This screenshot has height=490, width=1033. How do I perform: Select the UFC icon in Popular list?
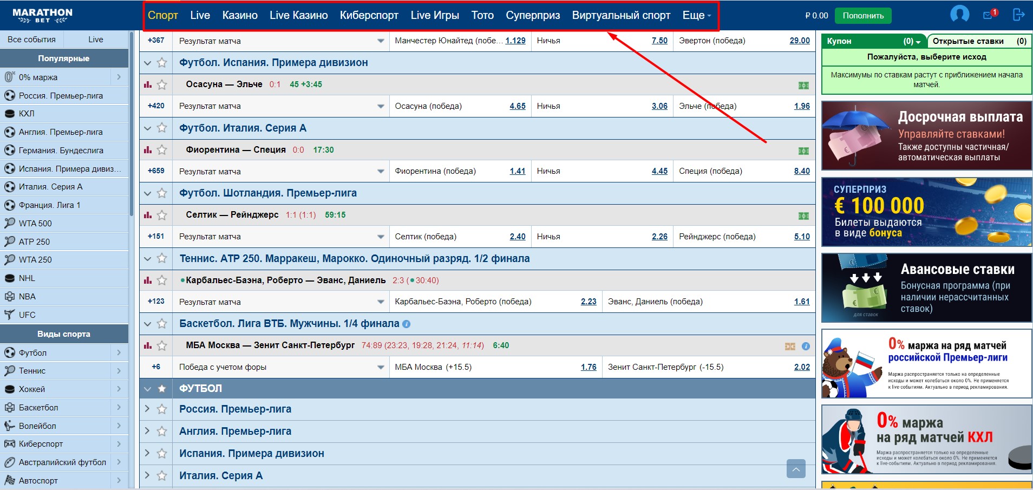(9, 315)
